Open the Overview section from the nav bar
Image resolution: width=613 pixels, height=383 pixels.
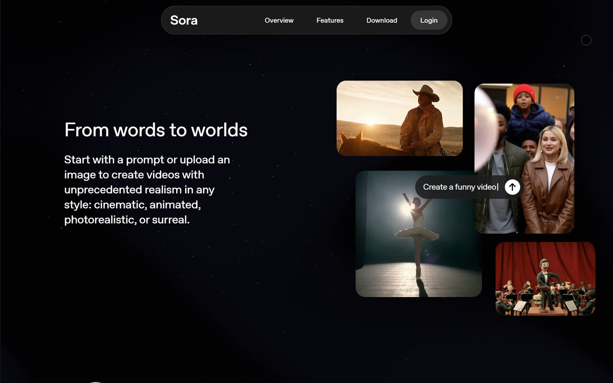point(279,20)
